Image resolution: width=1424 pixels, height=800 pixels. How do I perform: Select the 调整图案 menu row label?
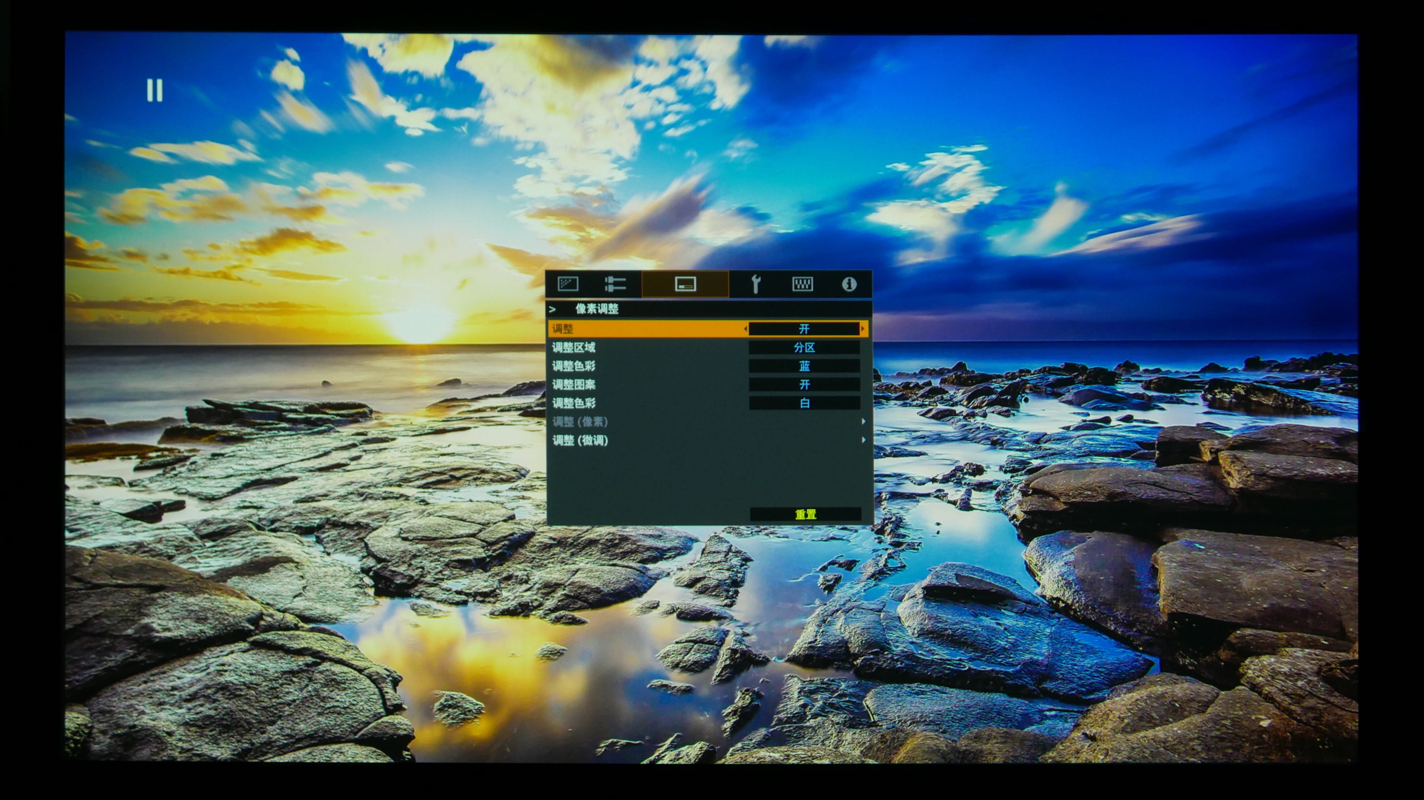point(574,384)
